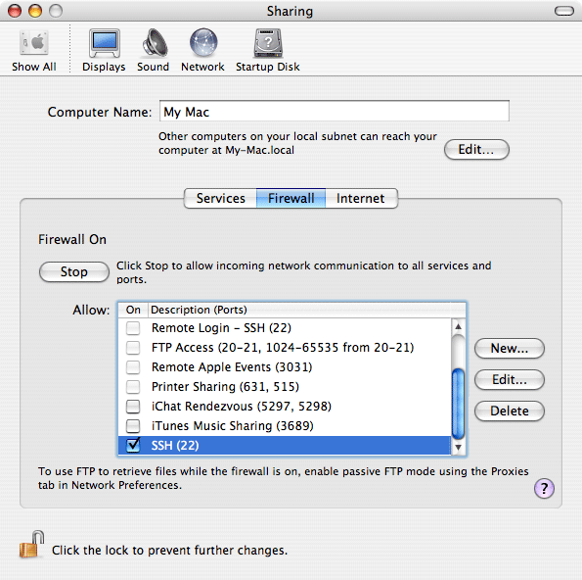Enable the Remote Login – SSH (22) checkbox
Viewport: 582px width, 580px height.
click(x=133, y=328)
